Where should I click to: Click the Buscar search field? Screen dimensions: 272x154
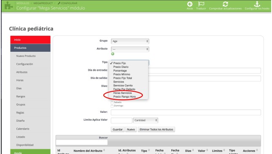pyautogui.click(x=82, y=142)
